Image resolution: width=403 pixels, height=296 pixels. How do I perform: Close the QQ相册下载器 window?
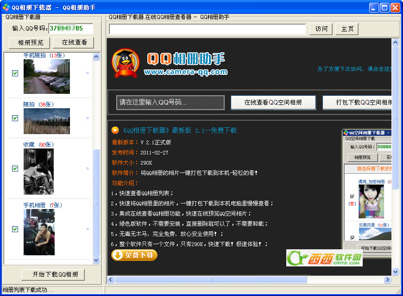[x=395, y=8]
